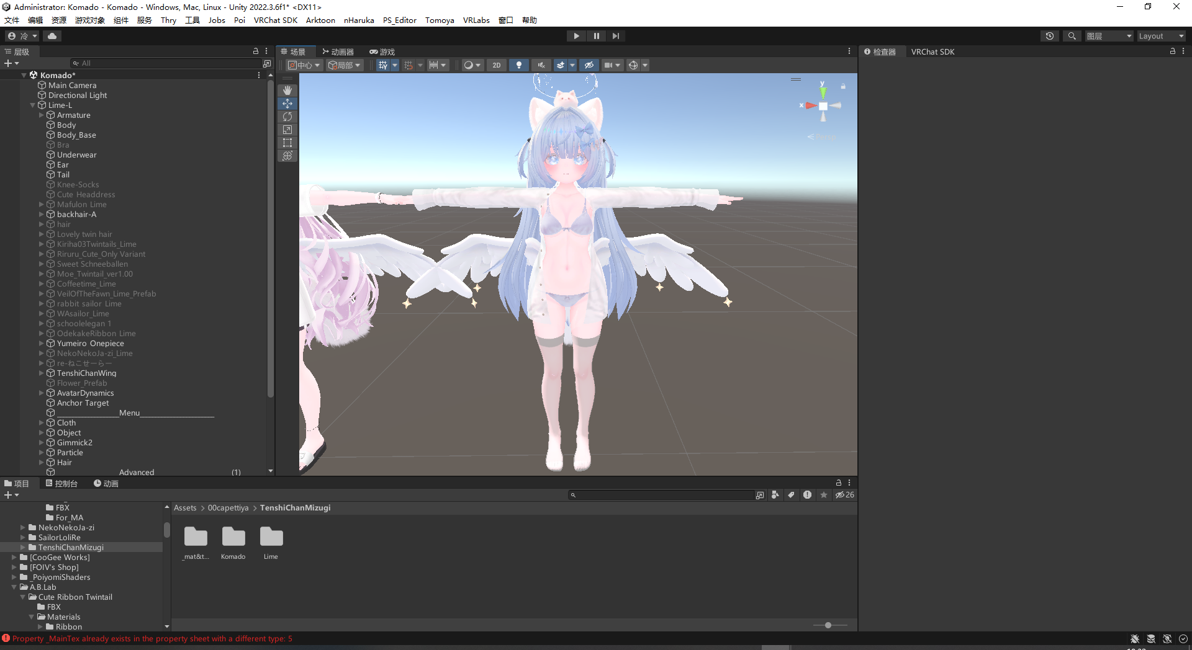
Task: Toggle 2D view mode
Action: click(x=497, y=65)
